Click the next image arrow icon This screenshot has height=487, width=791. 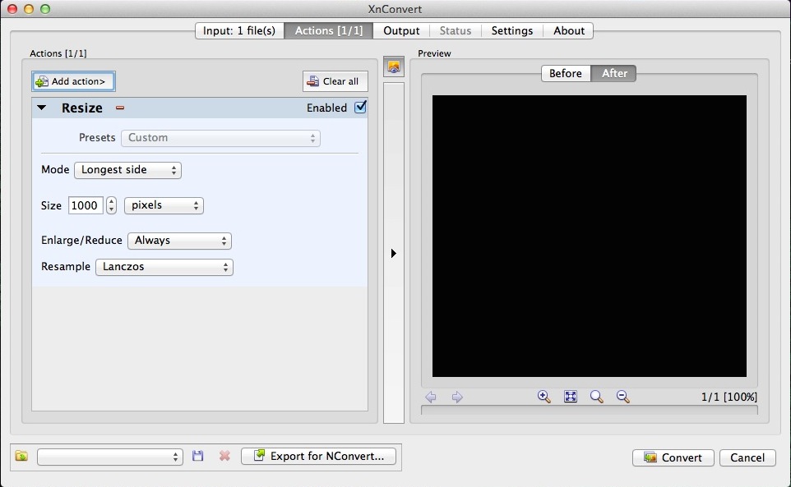(x=457, y=397)
